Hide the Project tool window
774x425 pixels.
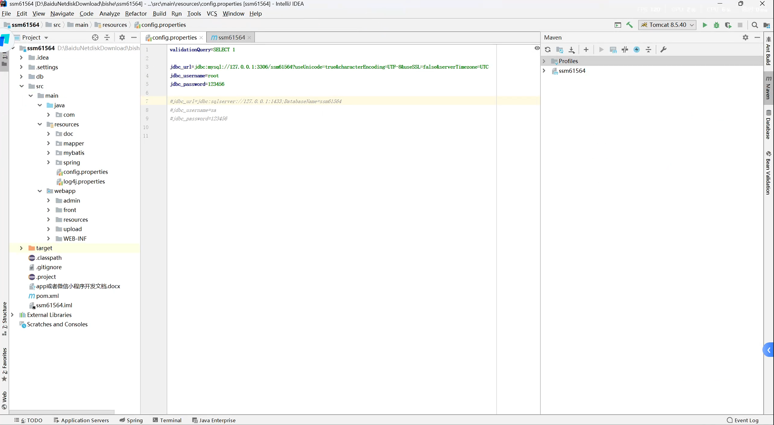click(134, 37)
